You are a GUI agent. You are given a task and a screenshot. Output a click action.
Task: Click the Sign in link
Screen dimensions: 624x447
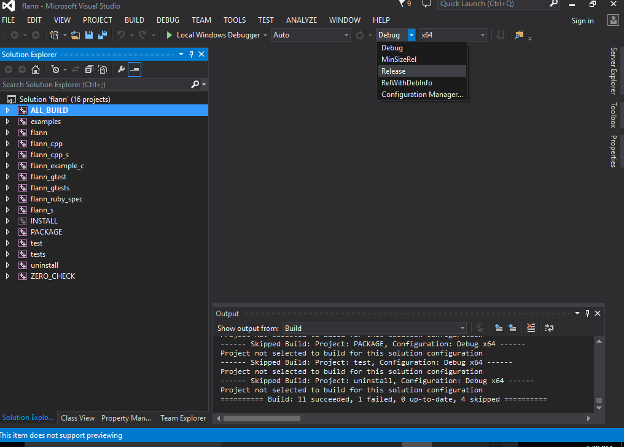(583, 21)
